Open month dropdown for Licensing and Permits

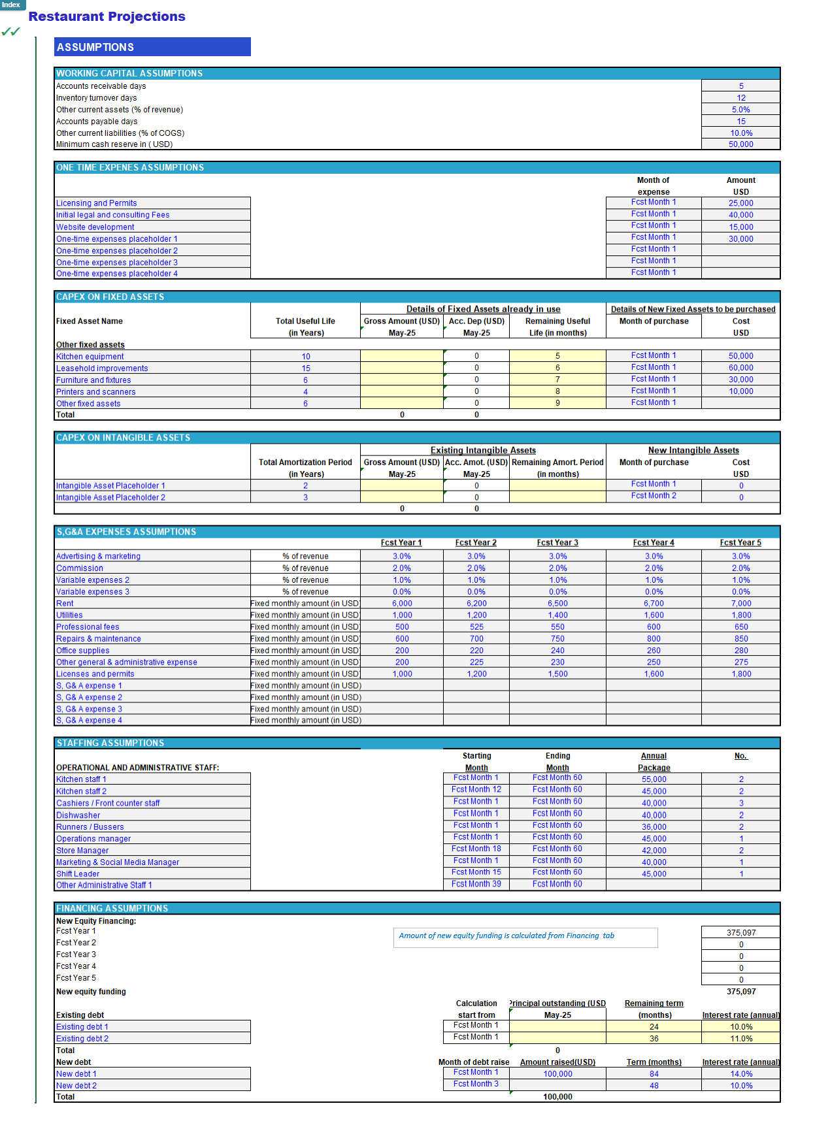[x=654, y=203]
